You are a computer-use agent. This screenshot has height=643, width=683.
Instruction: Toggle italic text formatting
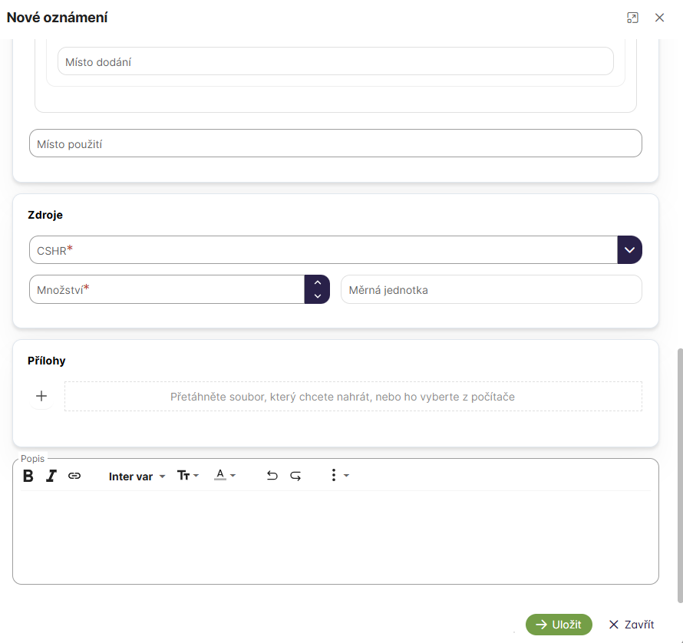coord(51,476)
